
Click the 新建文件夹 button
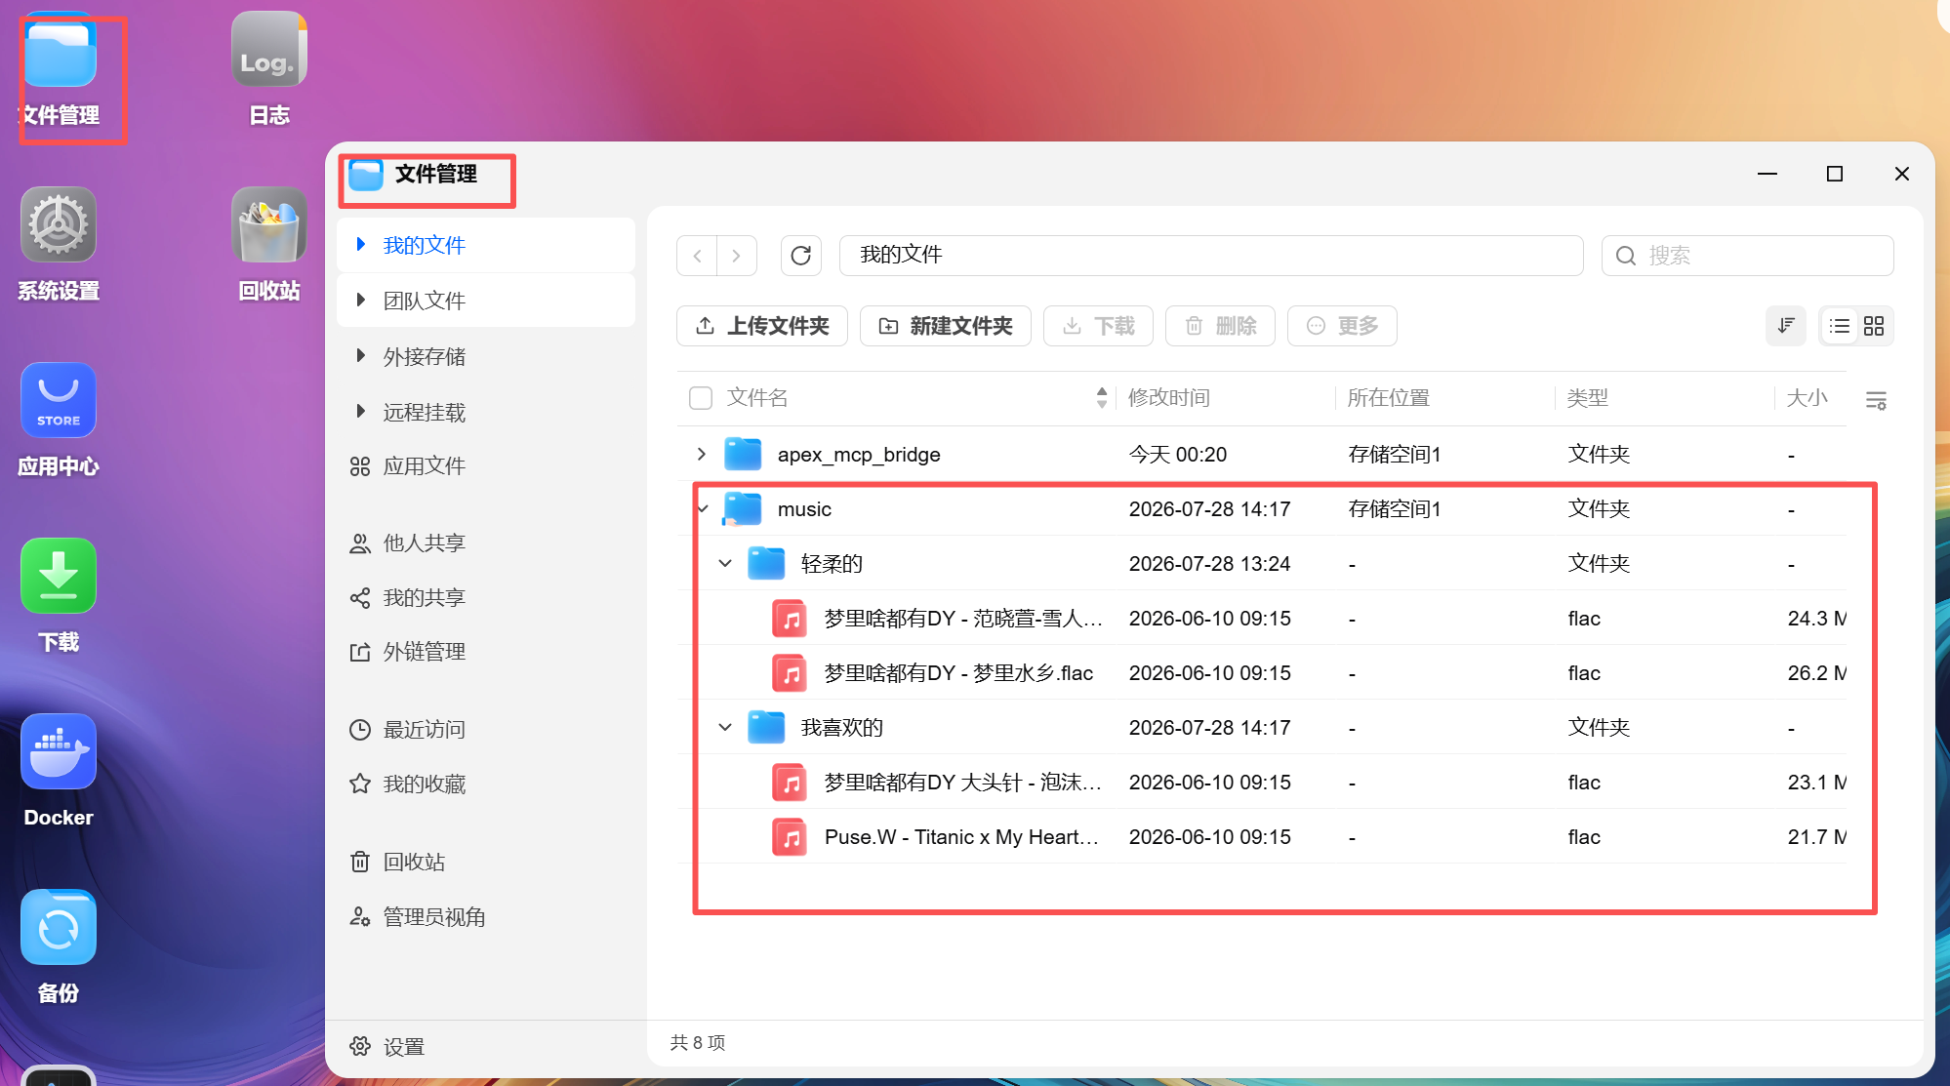point(946,326)
